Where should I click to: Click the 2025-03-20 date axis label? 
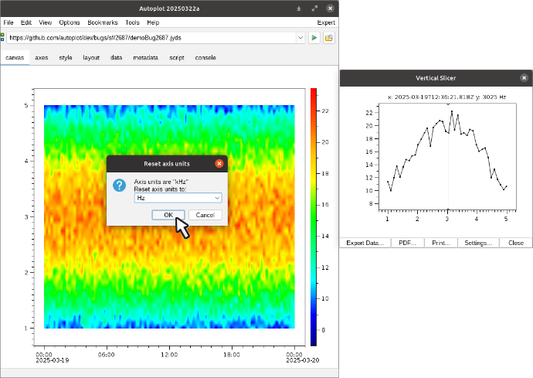[303, 360]
